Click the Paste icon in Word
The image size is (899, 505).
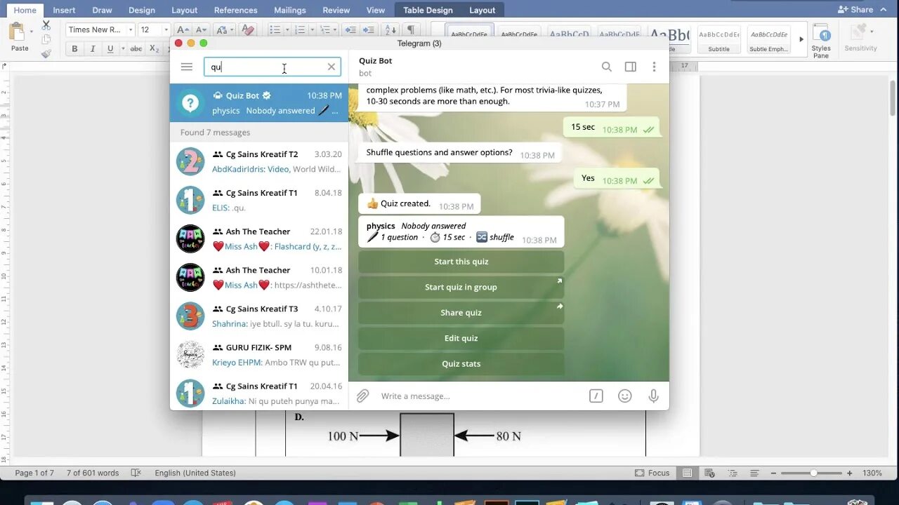[x=17, y=32]
